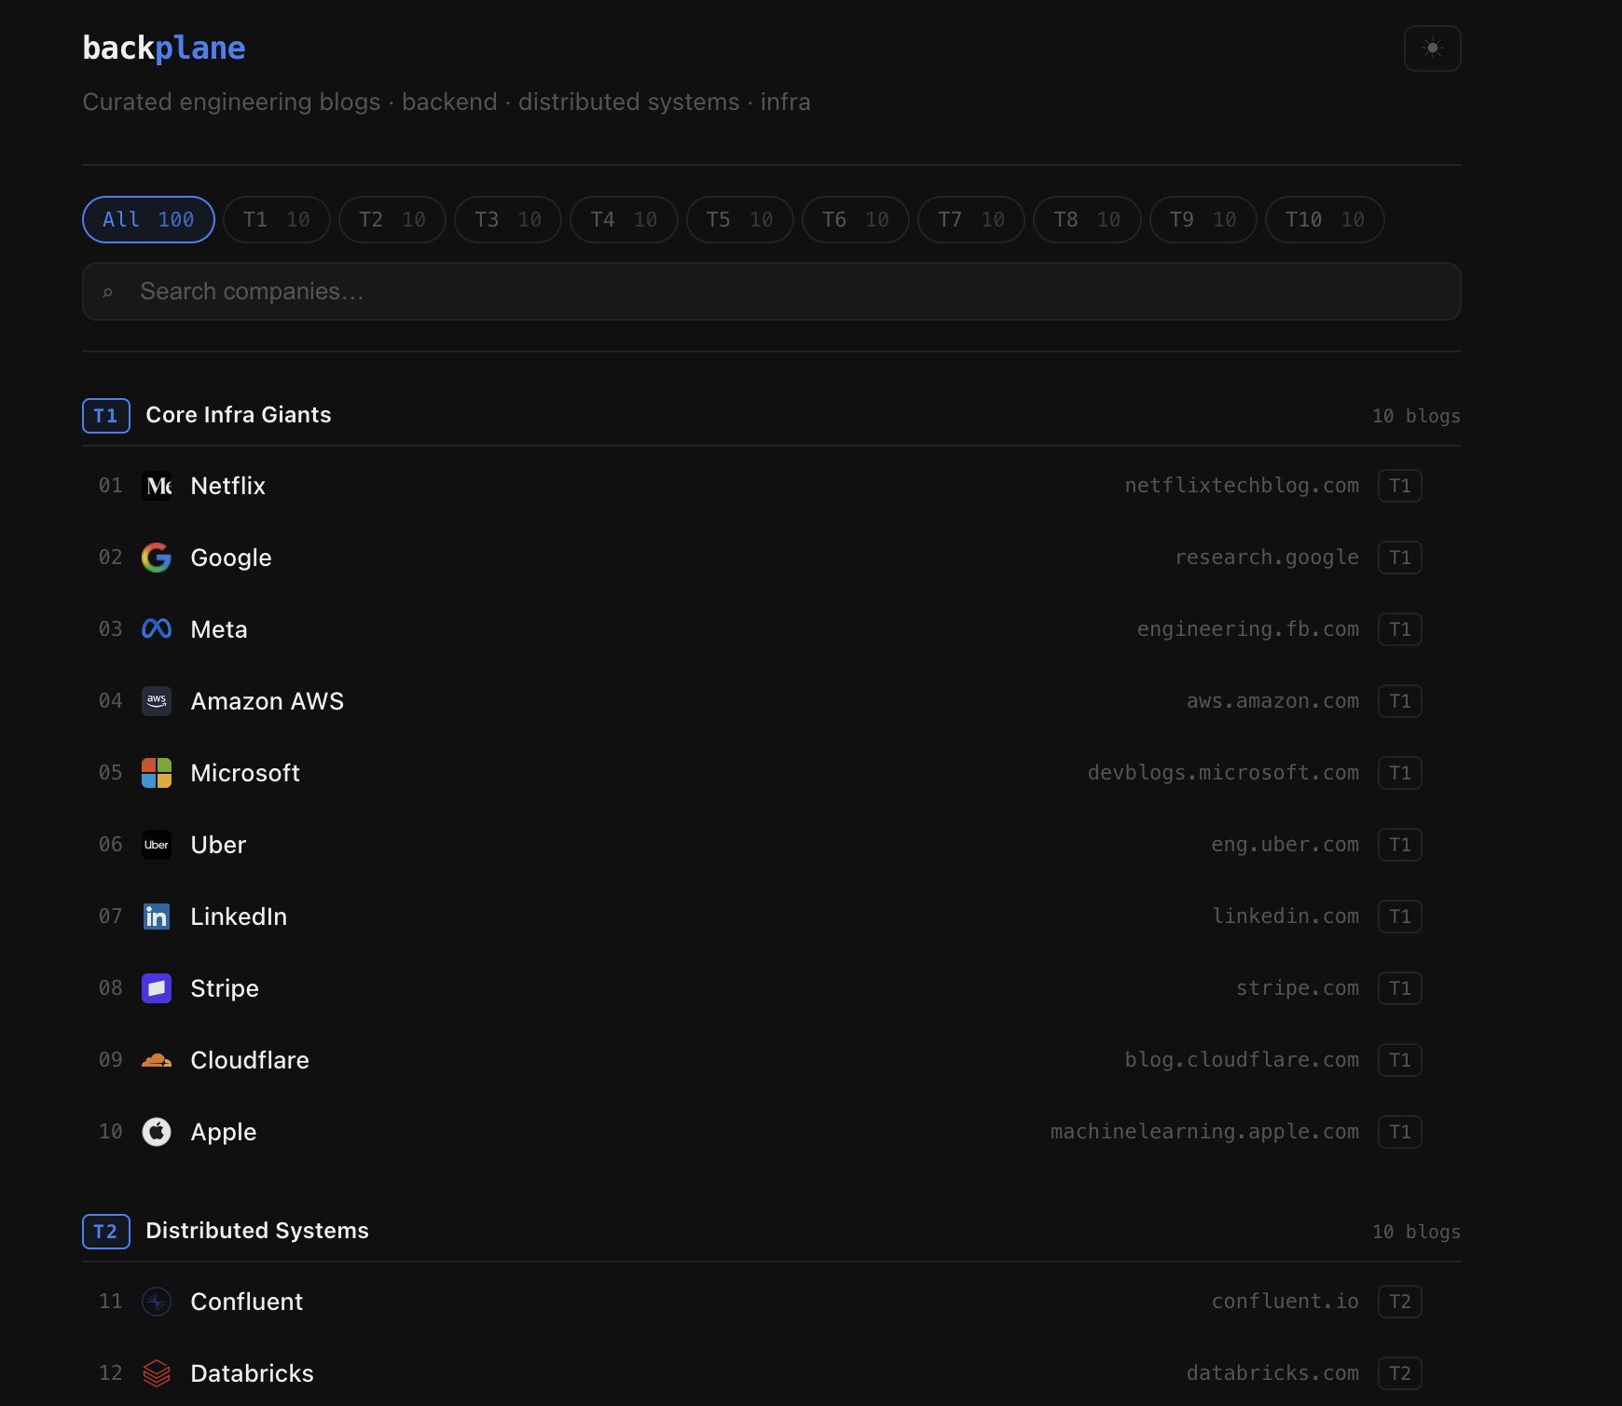Viewport: 1622px width, 1406px height.
Task: Click the research.google URL
Action: coord(1267,558)
